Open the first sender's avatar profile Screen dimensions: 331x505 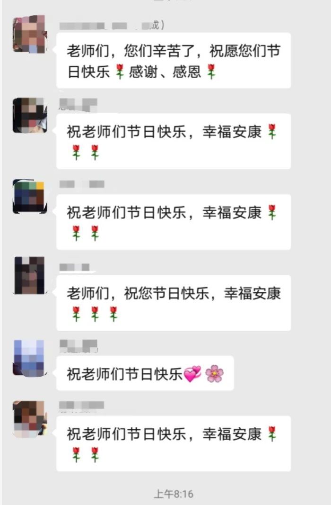coord(30,34)
